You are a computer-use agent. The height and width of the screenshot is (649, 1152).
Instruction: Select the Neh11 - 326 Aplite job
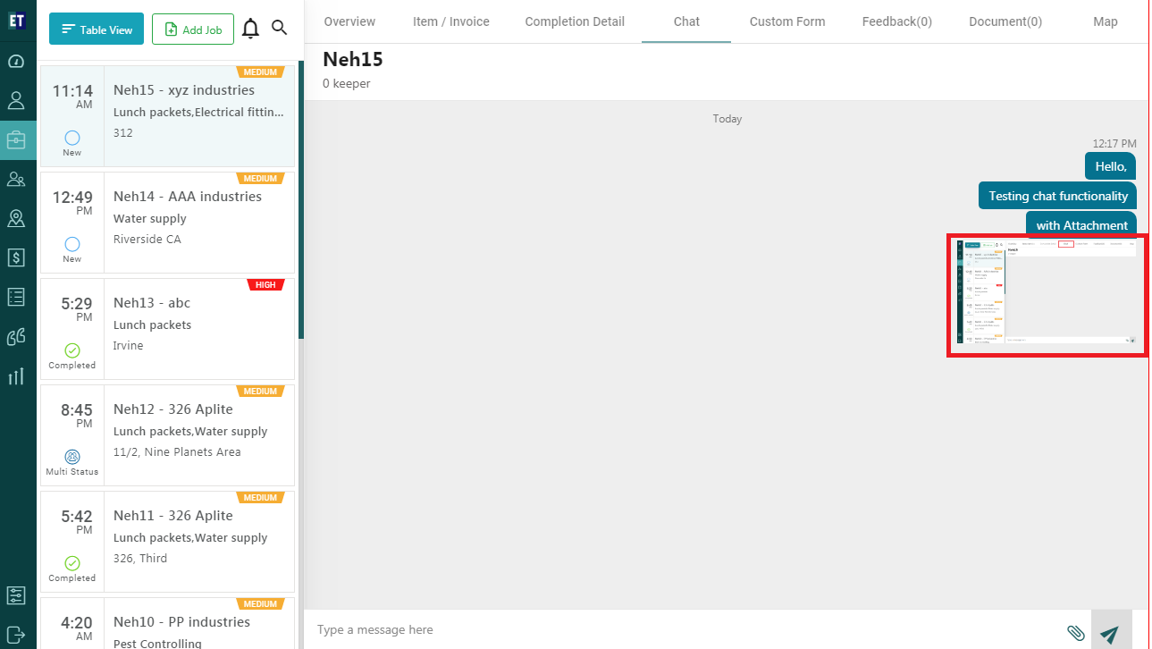[167, 542]
